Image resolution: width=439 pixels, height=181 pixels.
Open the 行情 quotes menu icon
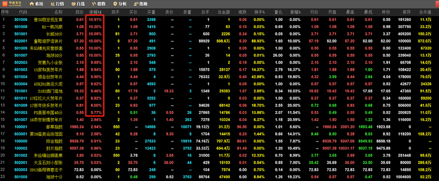(57, 4)
